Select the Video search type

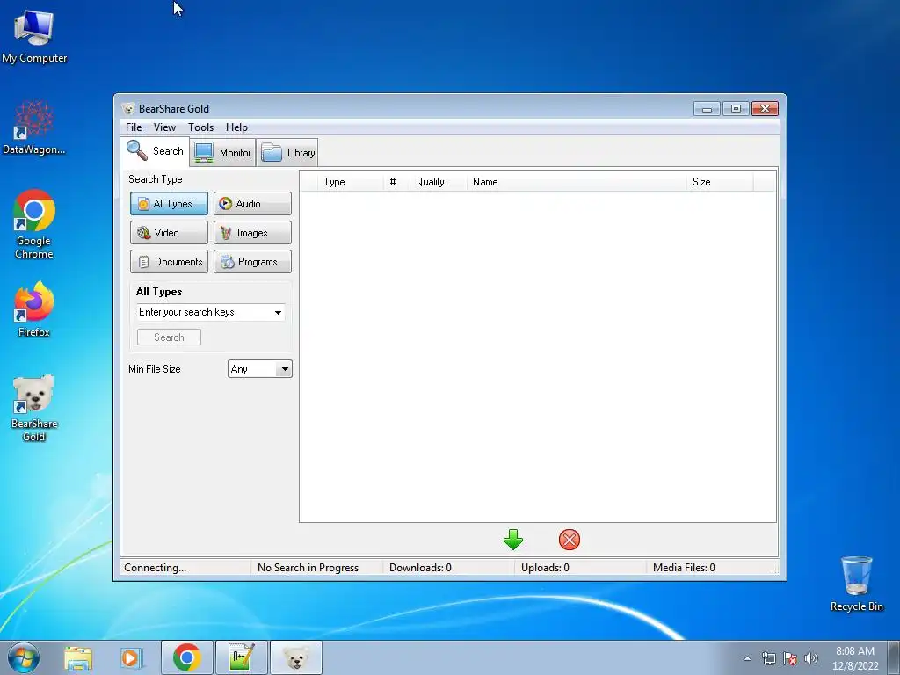[x=169, y=232]
